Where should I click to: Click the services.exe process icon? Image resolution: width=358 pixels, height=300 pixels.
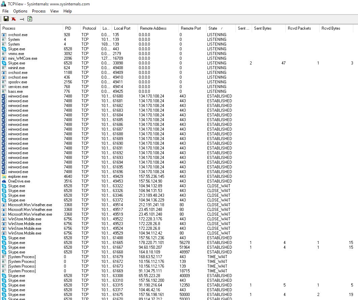[x=4, y=87]
